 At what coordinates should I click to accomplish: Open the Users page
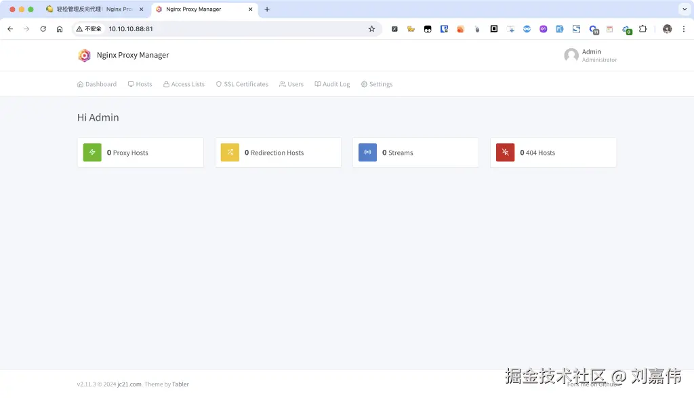click(291, 84)
